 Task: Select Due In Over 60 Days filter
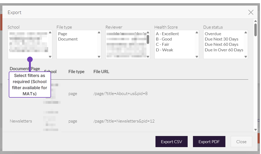coord(224,50)
